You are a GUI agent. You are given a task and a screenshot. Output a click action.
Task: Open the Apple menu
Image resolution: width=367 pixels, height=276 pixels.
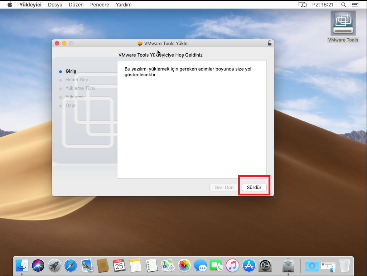tap(10, 5)
